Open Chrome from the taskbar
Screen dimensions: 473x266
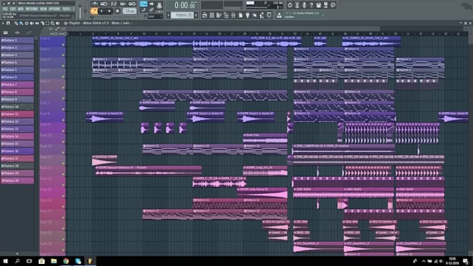(x=66, y=261)
